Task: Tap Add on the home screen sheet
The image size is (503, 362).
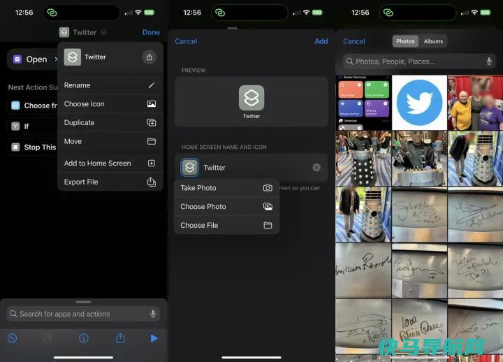Action: click(321, 41)
